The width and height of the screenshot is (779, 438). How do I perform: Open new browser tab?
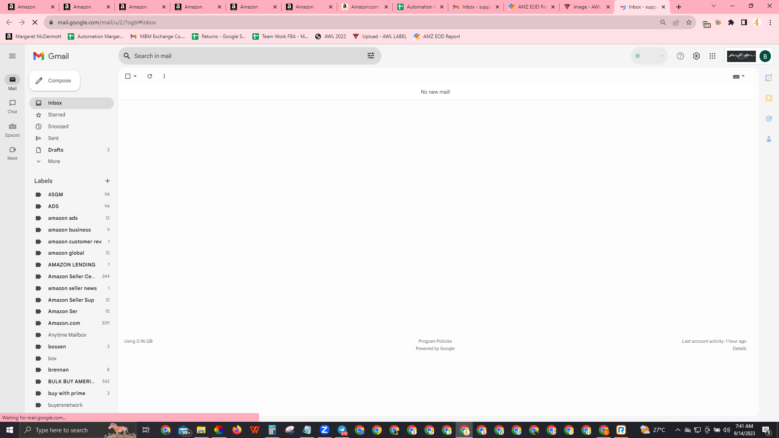(x=679, y=7)
